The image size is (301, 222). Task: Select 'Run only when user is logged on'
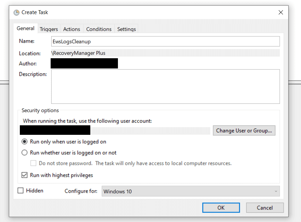point(24,141)
